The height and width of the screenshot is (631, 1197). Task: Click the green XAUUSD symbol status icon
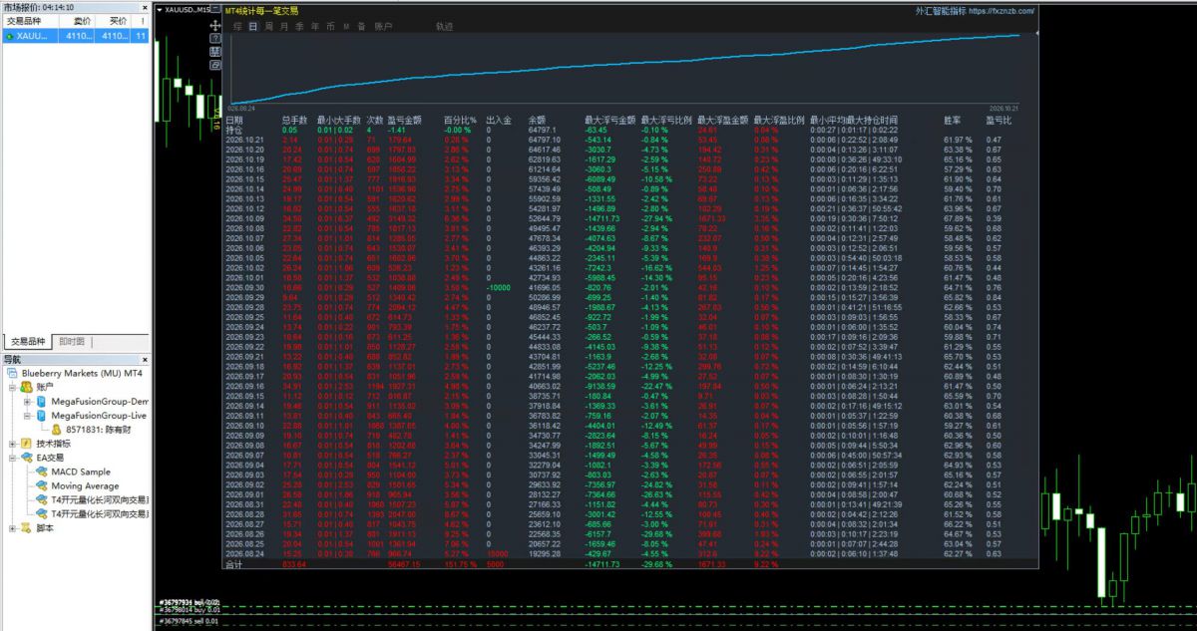10,35
